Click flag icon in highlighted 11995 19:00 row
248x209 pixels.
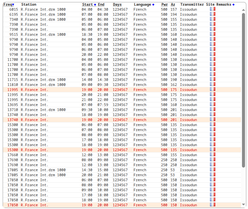click(x=213, y=89)
